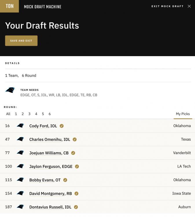The image size is (195, 217).
Task: Click the gold check icon next to Joejuan Williams
Action: coord(73,153)
